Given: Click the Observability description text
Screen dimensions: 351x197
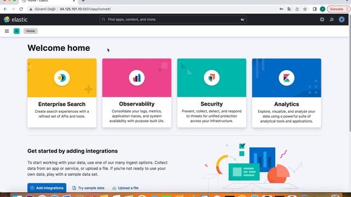Looking at the screenshot, I should (x=137, y=116).
